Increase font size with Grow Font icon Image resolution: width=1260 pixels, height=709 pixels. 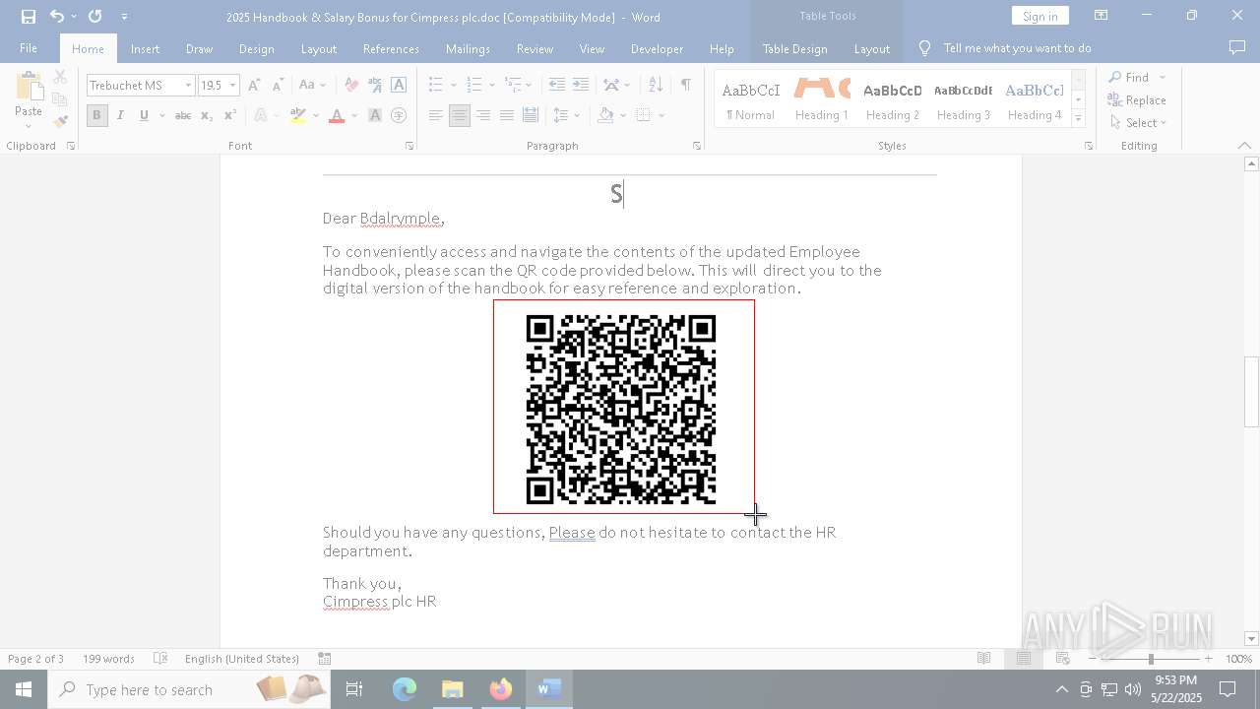pyautogui.click(x=254, y=86)
